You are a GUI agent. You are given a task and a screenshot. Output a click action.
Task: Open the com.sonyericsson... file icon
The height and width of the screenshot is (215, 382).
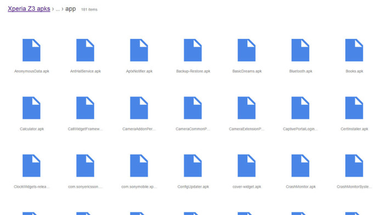(x=85, y=166)
